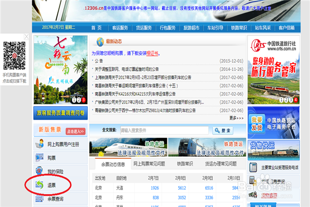Click 更多>>> for more news
This screenshot has width=310, height=207.
[236, 119]
